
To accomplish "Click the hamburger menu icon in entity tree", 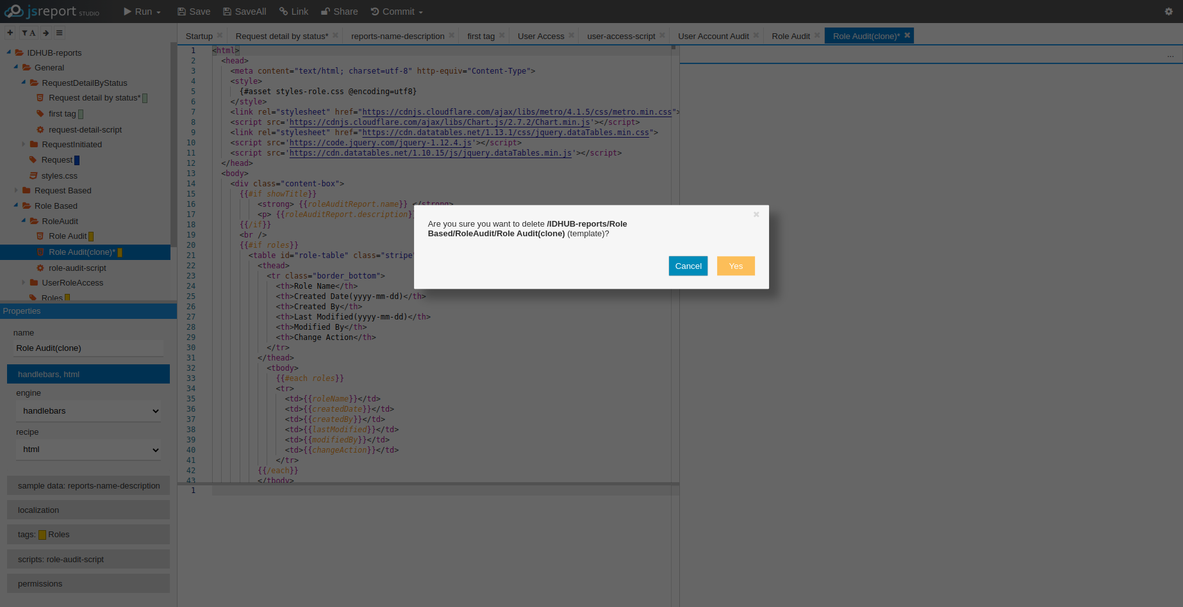I will coord(60,33).
